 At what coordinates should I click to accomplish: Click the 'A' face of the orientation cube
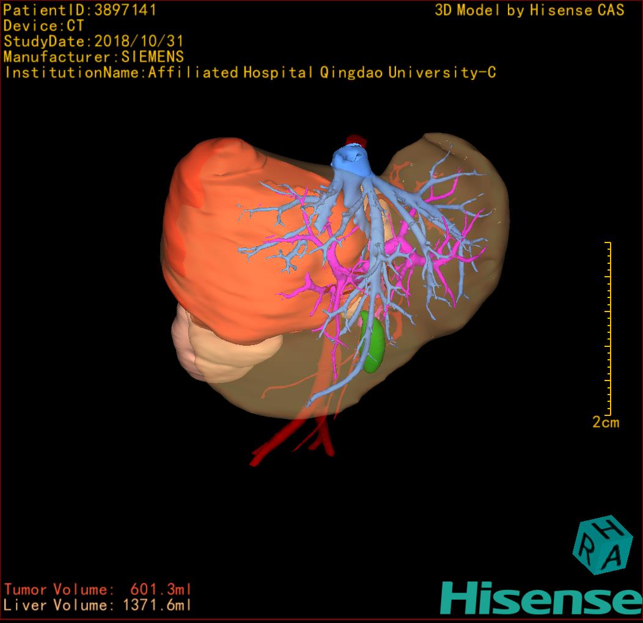pos(614,556)
